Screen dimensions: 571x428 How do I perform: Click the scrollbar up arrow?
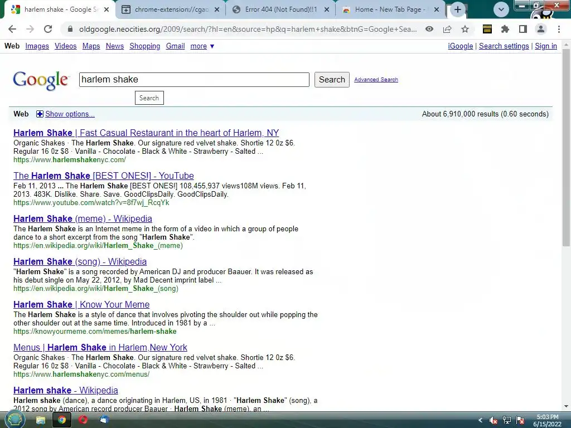tap(567, 45)
